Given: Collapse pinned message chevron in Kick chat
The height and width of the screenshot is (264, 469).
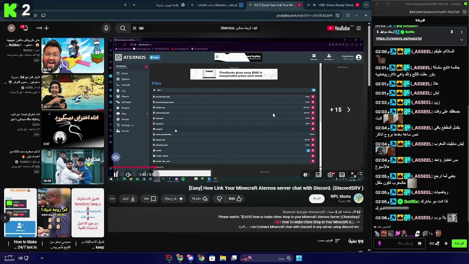Looking at the screenshot, I should tap(462, 39).
